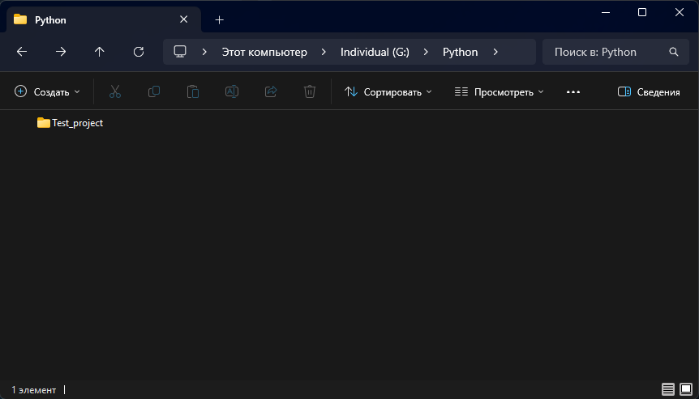Expand chevron after Python breadcrumb

[495, 52]
